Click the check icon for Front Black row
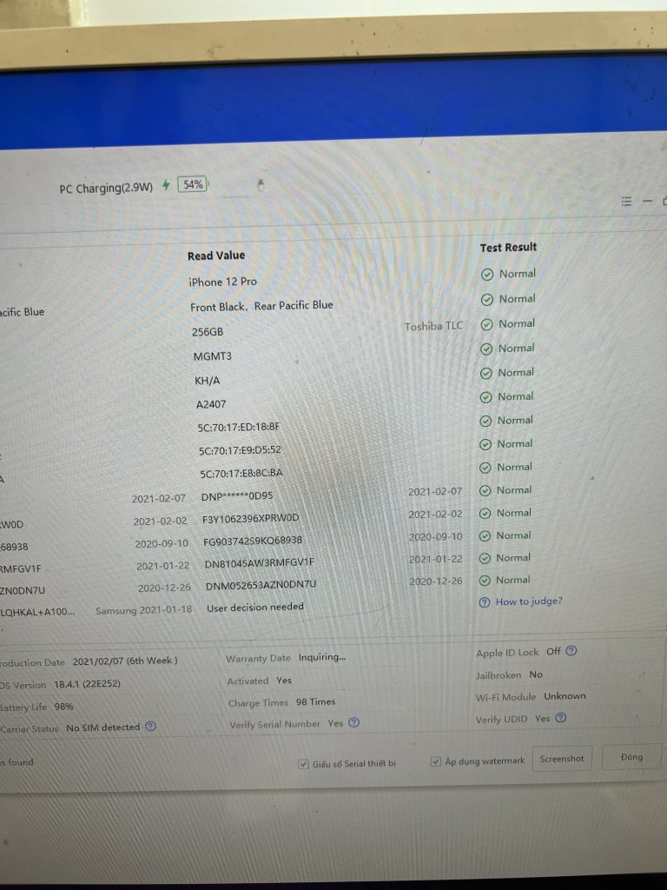This screenshot has height=890, width=667. 486,300
